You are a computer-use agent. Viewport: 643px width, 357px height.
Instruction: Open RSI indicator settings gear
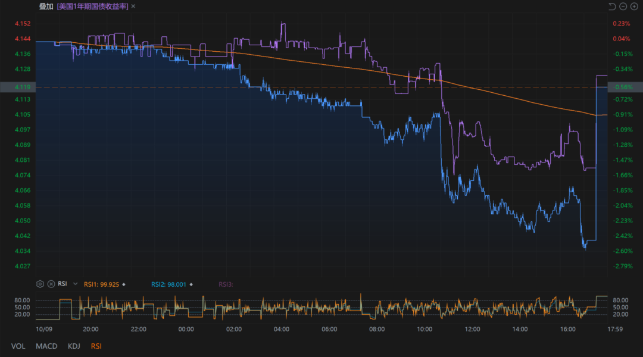(x=40, y=284)
